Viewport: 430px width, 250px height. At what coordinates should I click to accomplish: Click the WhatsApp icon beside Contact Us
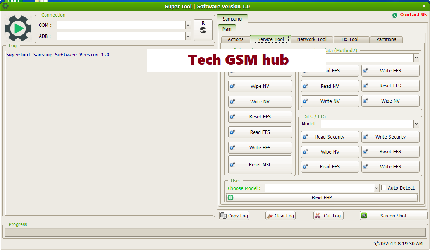pos(395,15)
